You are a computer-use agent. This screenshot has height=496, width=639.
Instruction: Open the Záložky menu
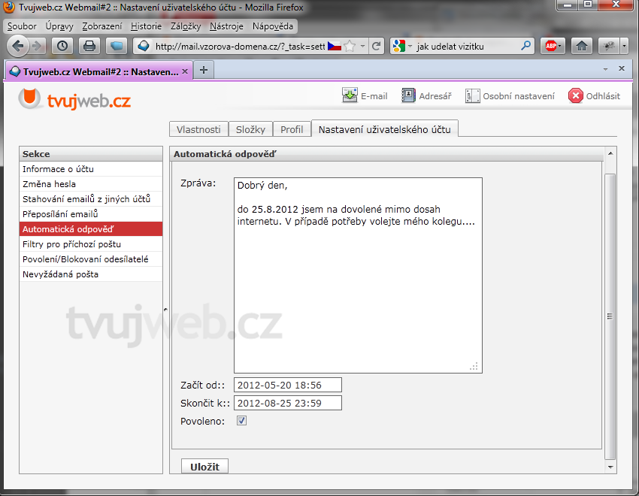coord(186,26)
